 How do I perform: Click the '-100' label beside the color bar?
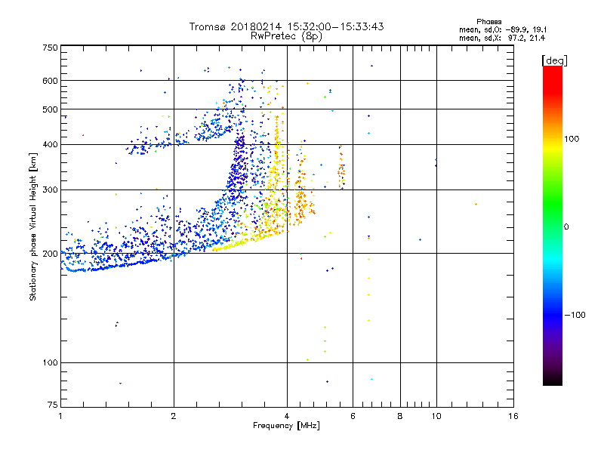(x=575, y=315)
